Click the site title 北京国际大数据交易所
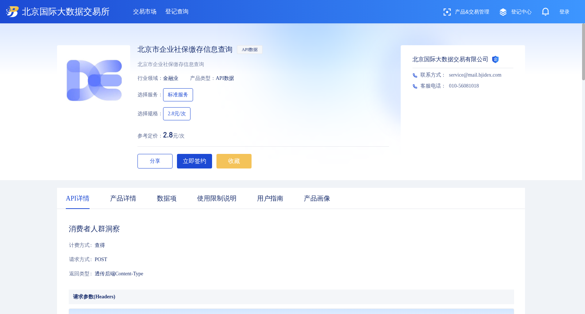The height and width of the screenshot is (314, 585). [66, 12]
